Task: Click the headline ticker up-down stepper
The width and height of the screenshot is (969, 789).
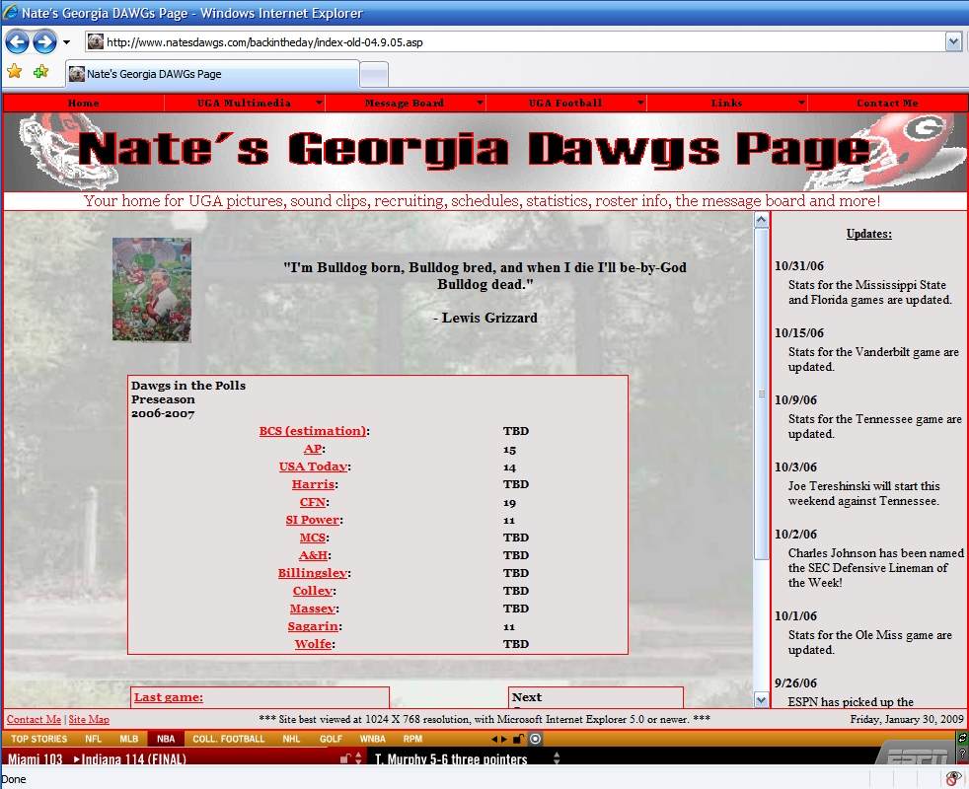Action: pyautogui.click(x=557, y=758)
